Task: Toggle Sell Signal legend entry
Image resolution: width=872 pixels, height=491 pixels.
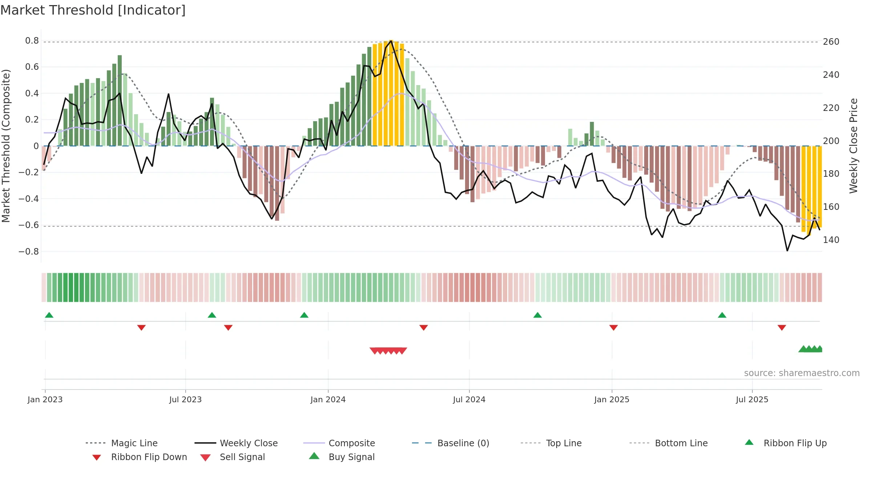Action: 233,457
